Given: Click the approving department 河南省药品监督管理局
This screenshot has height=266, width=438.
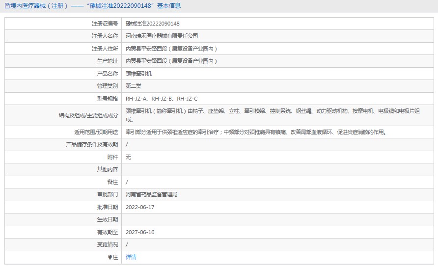Looking at the screenshot, I should (x=151, y=194).
